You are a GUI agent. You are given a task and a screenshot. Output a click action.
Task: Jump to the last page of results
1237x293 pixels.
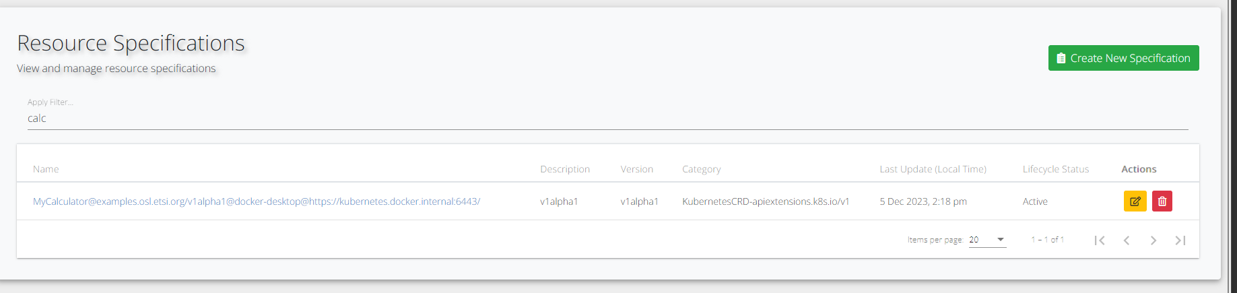[1180, 240]
